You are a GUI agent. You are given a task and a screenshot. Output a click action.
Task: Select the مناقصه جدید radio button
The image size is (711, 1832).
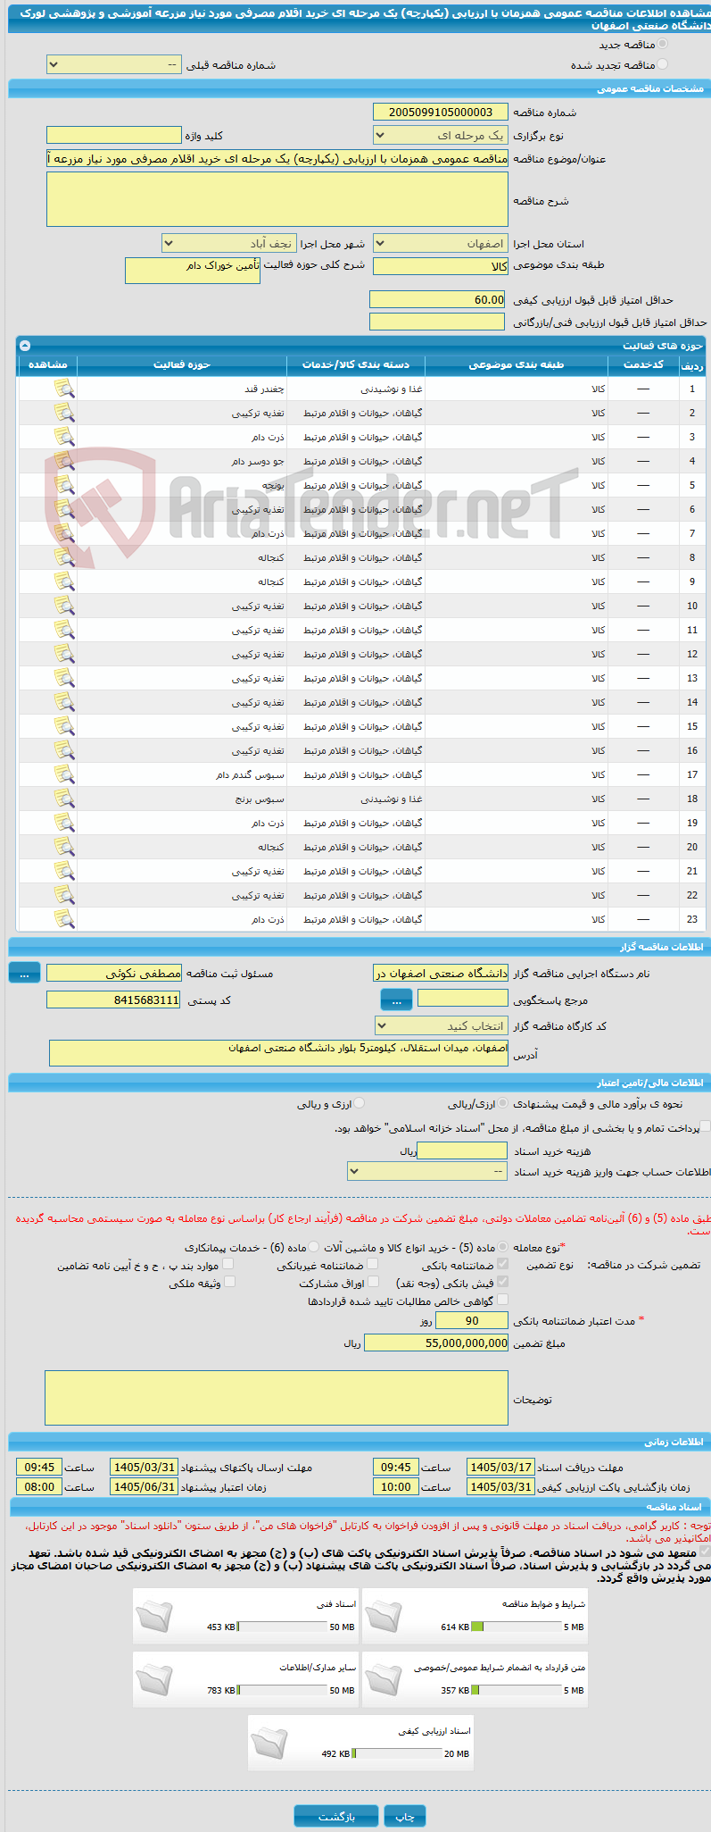(x=662, y=43)
